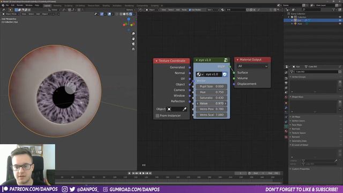This screenshot has width=343, height=193.
Task: Open the Window menu
Action: (29, 5)
